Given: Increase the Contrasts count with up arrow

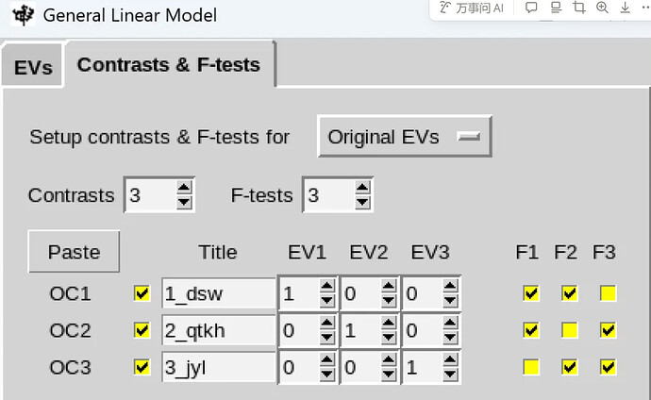Looking at the screenshot, I should [185, 190].
